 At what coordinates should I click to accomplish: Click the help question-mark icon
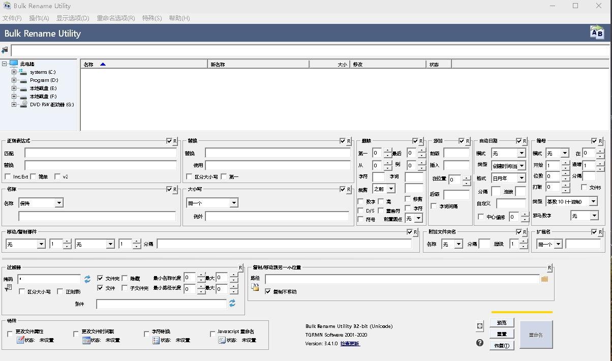pyautogui.click(x=480, y=343)
